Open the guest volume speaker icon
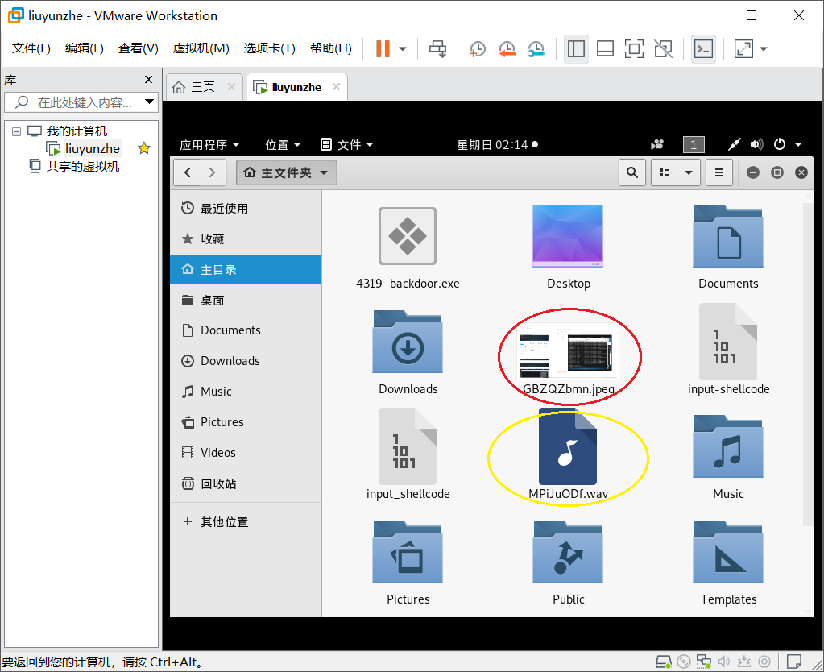The height and width of the screenshot is (672, 824). click(x=756, y=144)
